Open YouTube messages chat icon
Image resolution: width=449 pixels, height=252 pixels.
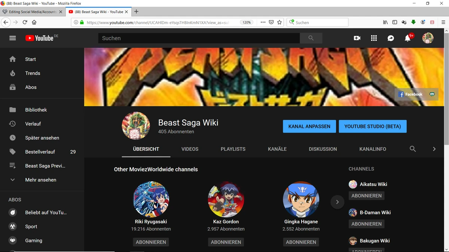click(391, 38)
